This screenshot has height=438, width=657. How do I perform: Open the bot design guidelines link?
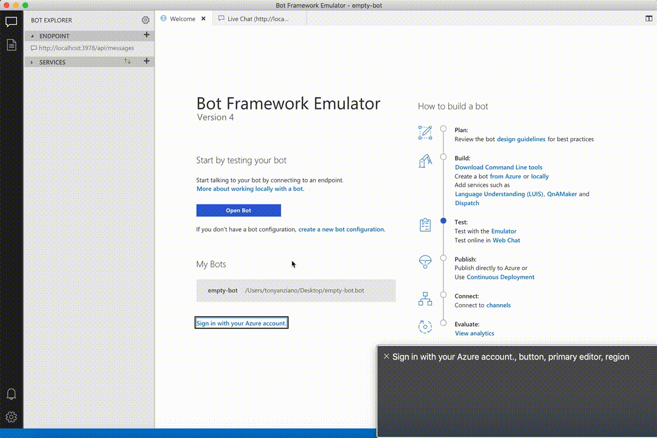520,139
